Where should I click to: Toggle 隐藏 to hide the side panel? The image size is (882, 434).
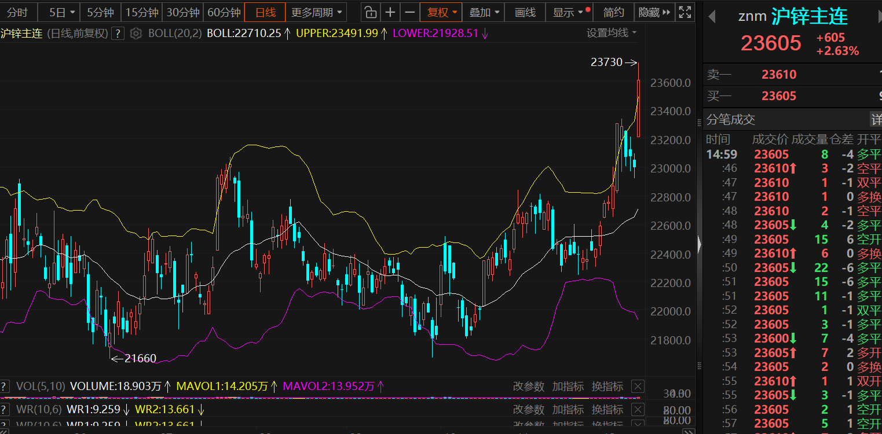coord(654,12)
